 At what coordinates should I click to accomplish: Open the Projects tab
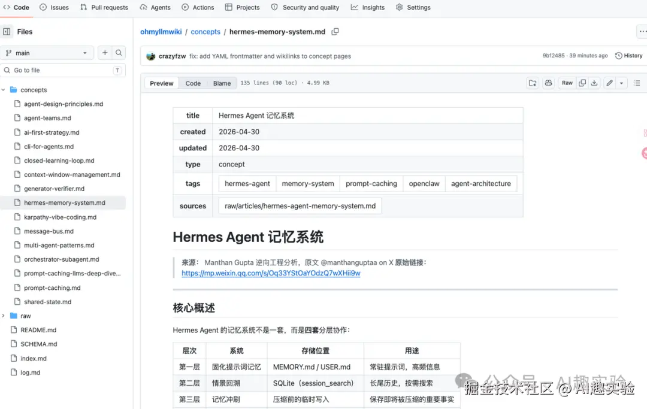tap(242, 7)
